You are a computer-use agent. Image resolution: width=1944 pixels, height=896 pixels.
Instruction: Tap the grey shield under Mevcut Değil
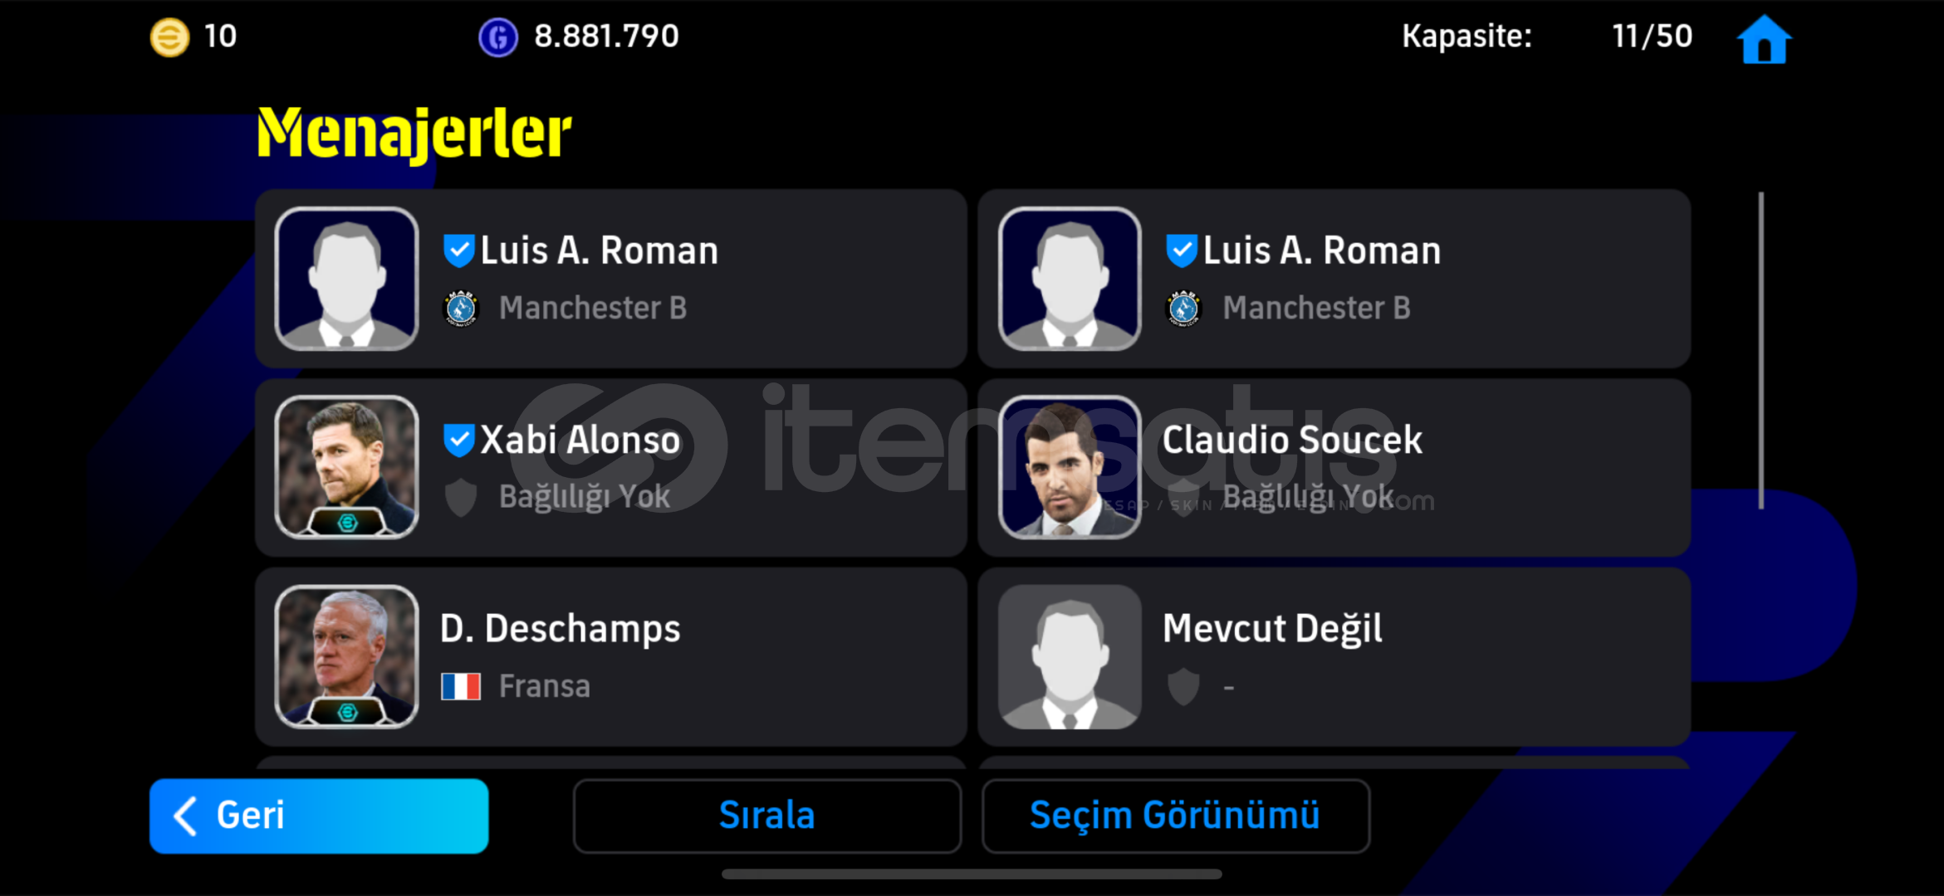tap(1184, 686)
